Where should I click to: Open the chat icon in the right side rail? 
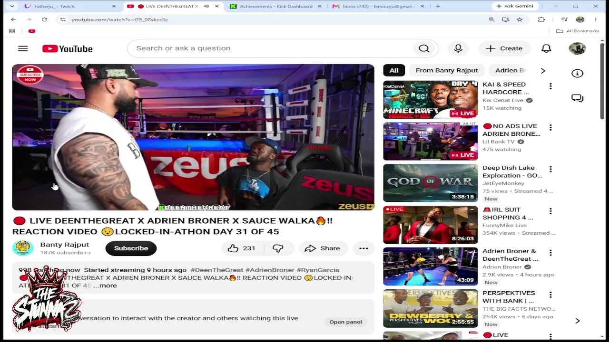coord(577,98)
